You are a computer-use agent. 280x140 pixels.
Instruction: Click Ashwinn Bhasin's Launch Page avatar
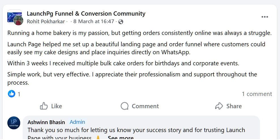(14, 123)
